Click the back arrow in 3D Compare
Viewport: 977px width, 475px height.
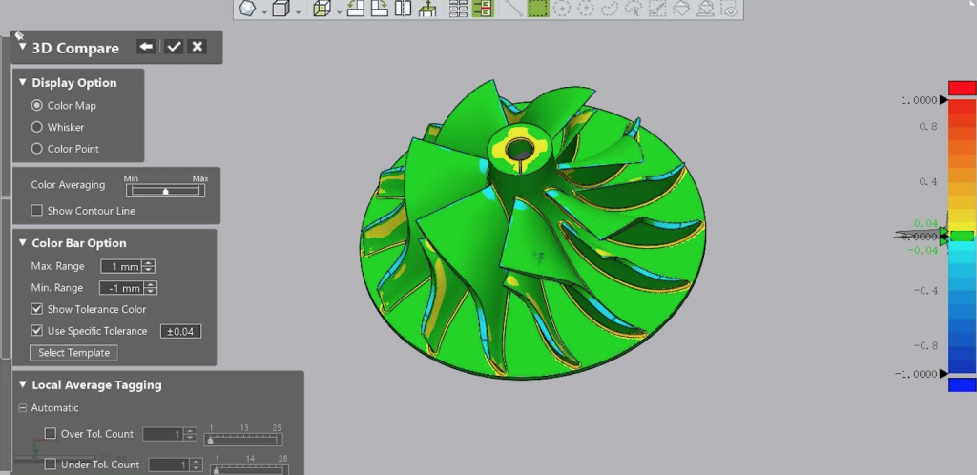click(146, 47)
